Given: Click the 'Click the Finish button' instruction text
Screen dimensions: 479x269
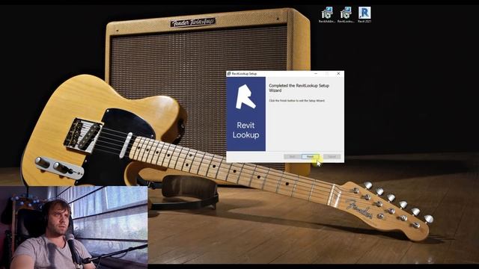Looking at the screenshot, I should point(296,100).
